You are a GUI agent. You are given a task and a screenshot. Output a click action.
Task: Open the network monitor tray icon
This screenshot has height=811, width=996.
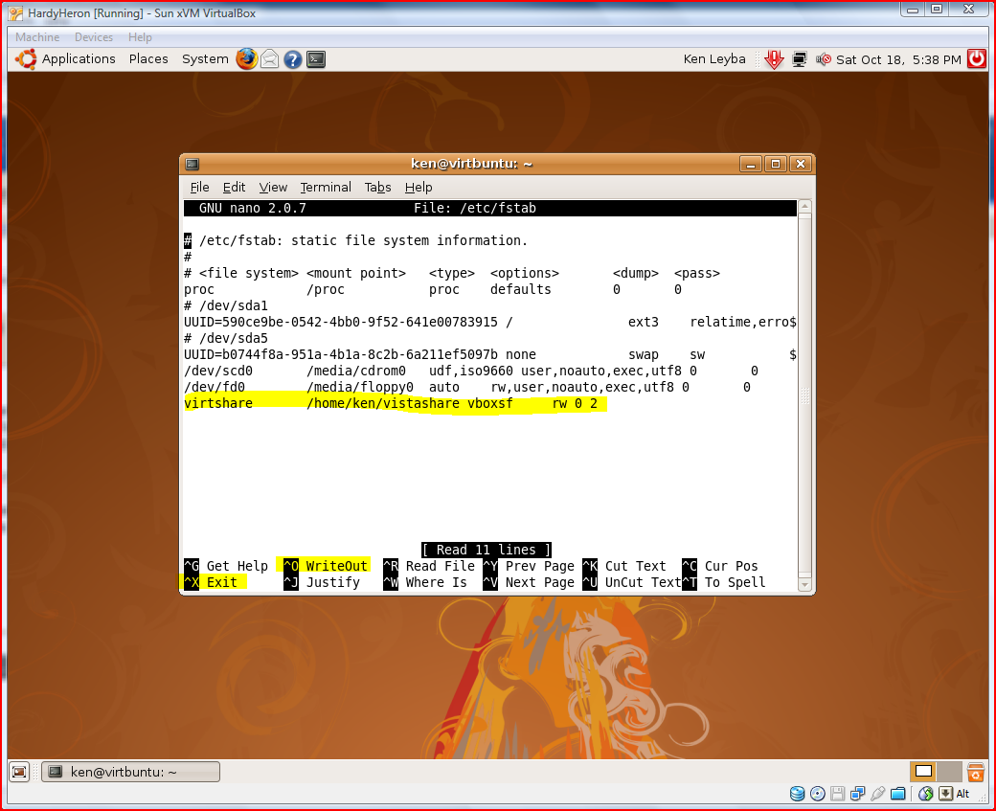(799, 59)
